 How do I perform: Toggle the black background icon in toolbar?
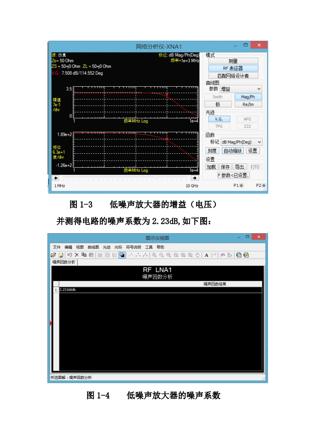click(122, 255)
